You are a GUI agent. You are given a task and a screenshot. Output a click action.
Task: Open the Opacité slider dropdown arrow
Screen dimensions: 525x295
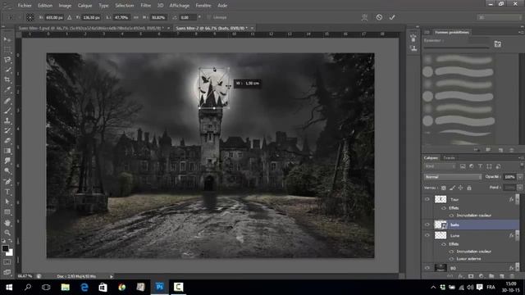pyautogui.click(x=519, y=177)
